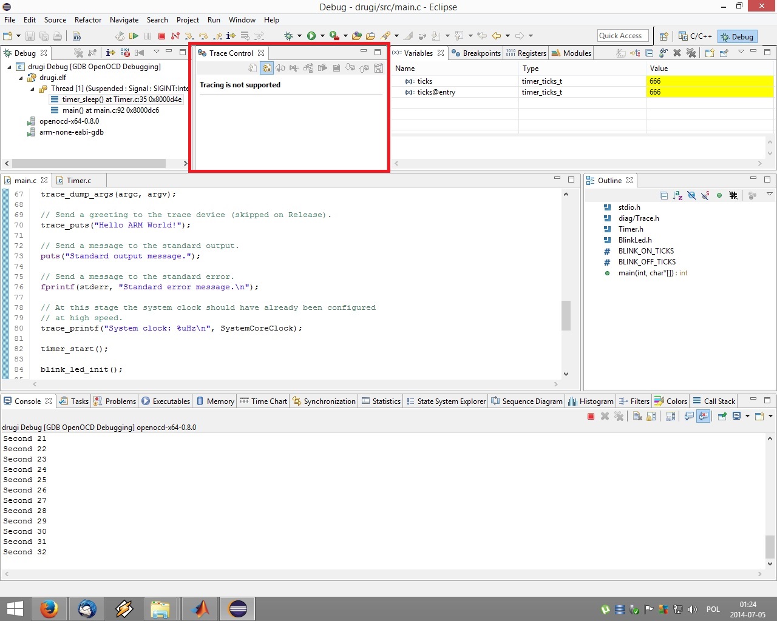Click the red Terminate button in main toolbar
The width and height of the screenshot is (777, 621).
click(x=161, y=36)
